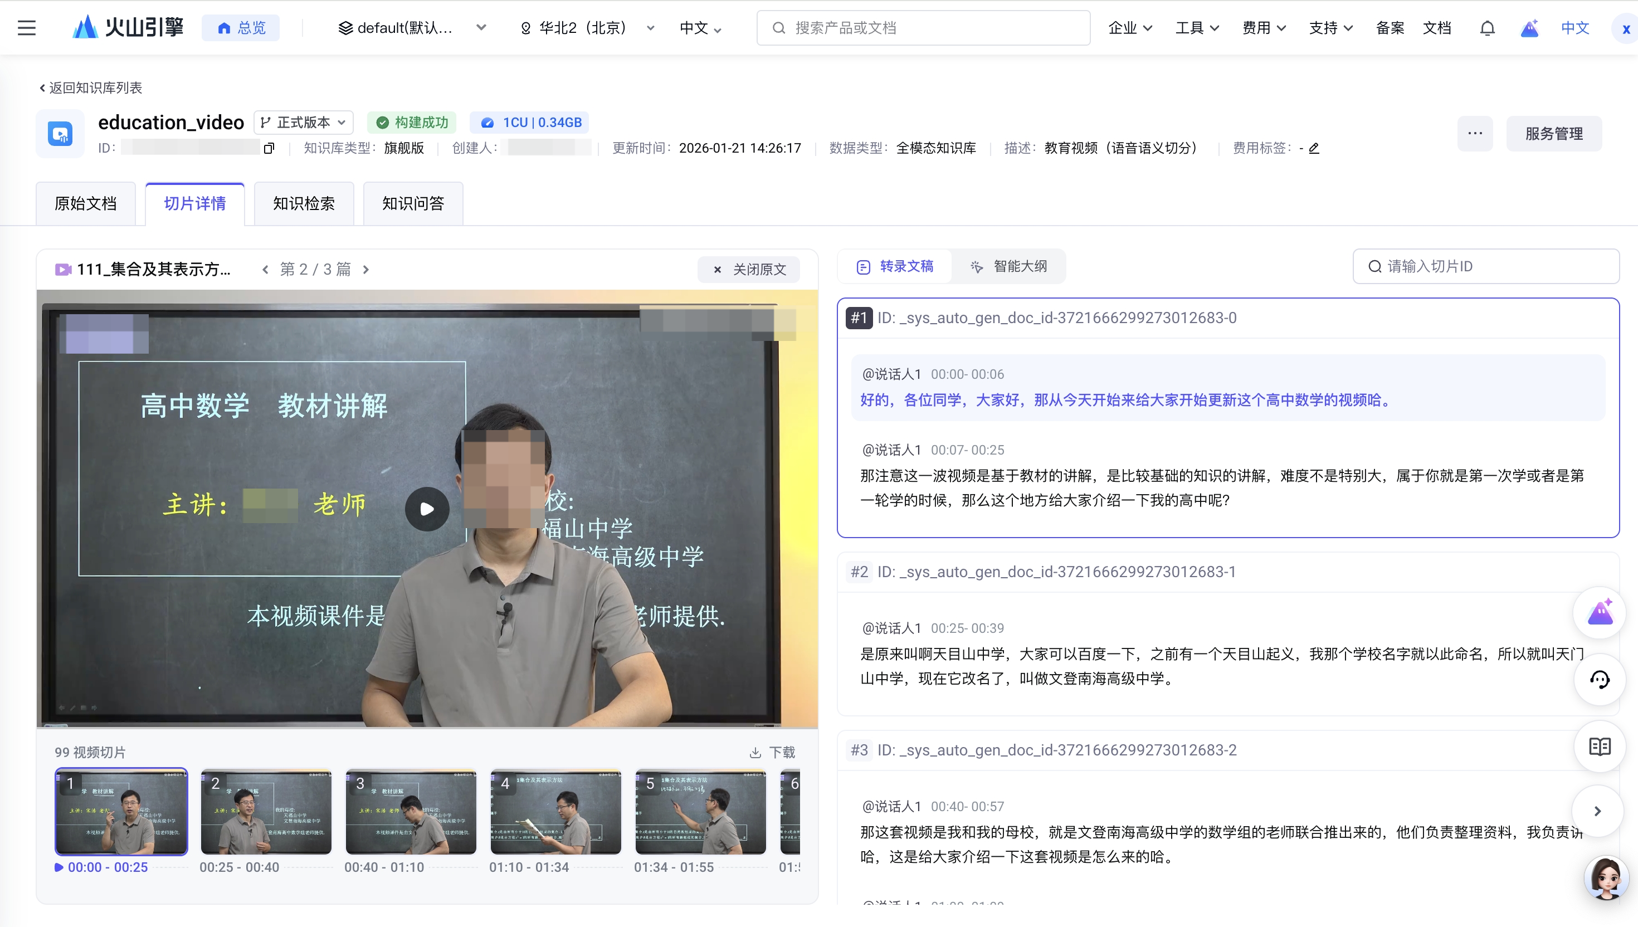
Task: Click the 服务管理 button
Action: tap(1553, 134)
